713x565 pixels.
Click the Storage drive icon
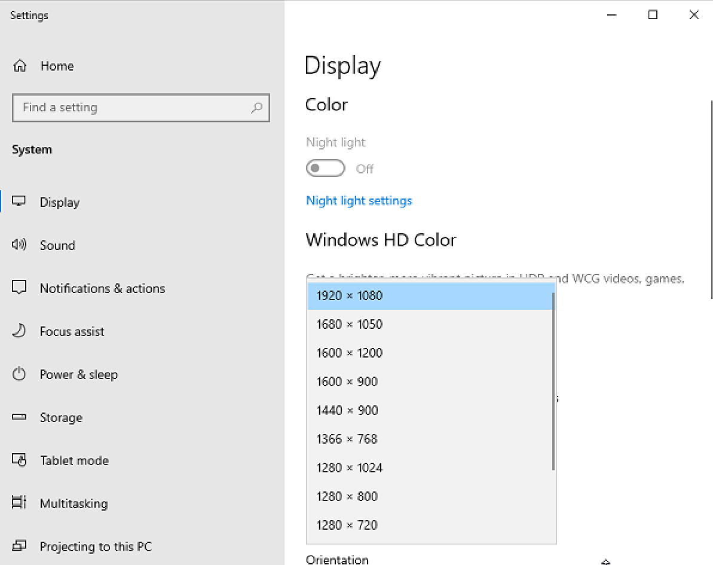coord(20,417)
